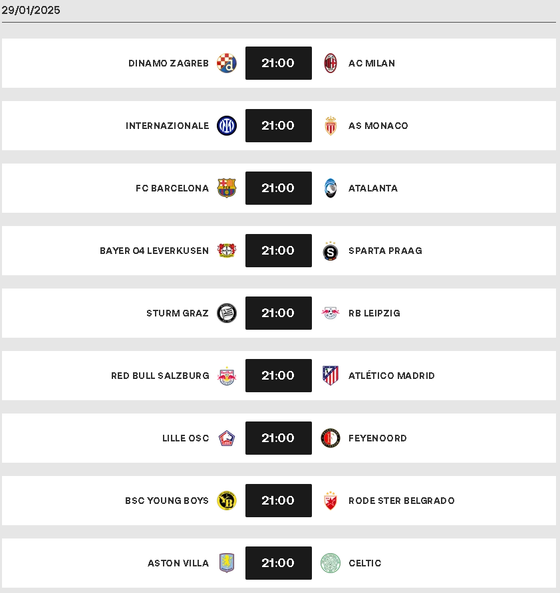Open the 21:00 Dinamo Zagreb match time

279,63
